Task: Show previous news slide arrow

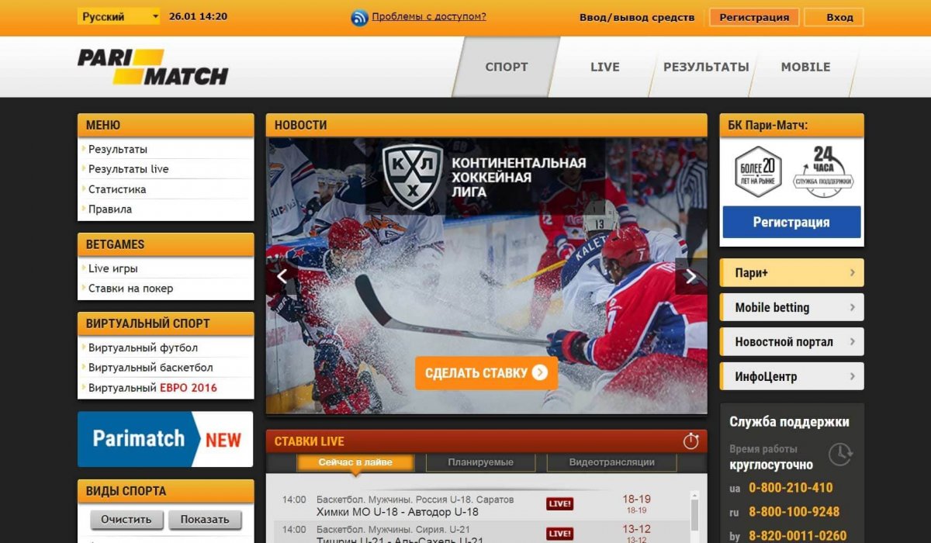Action: (282, 275)
